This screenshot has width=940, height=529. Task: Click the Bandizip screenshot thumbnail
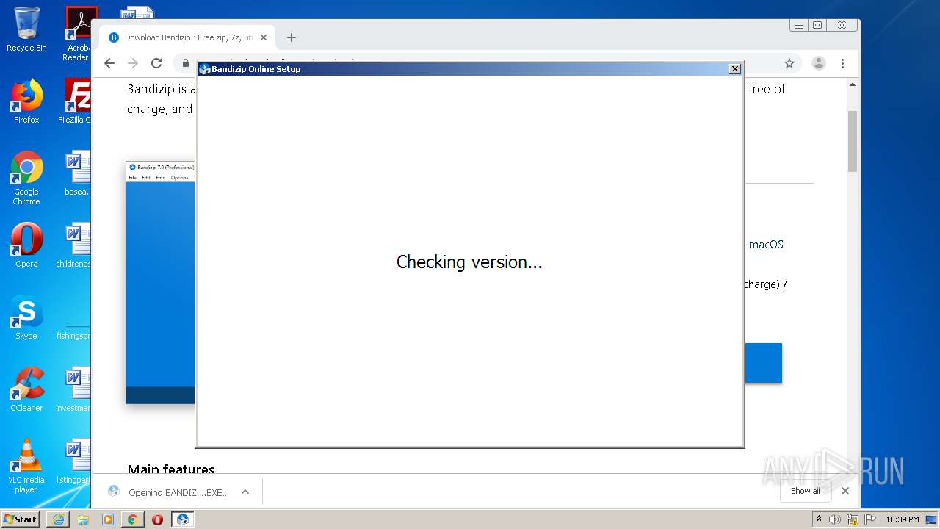point(160,282)
